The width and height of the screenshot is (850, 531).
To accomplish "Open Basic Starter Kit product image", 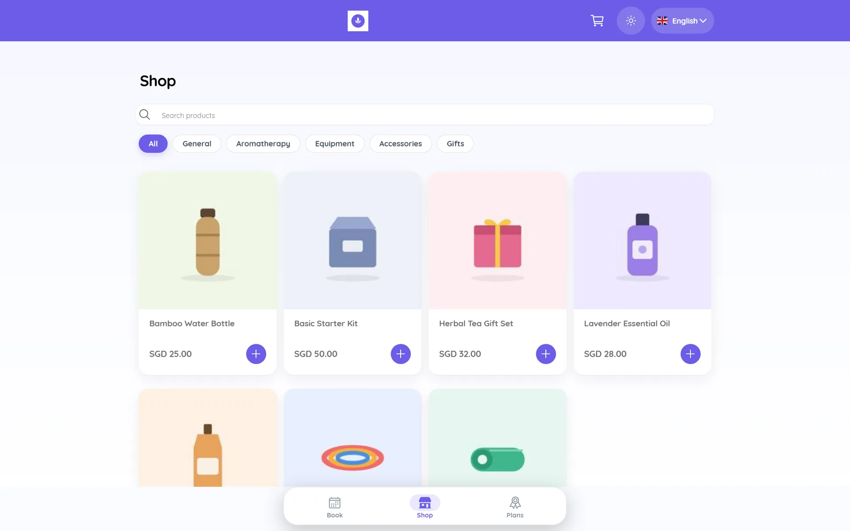I will pos(352,241).
